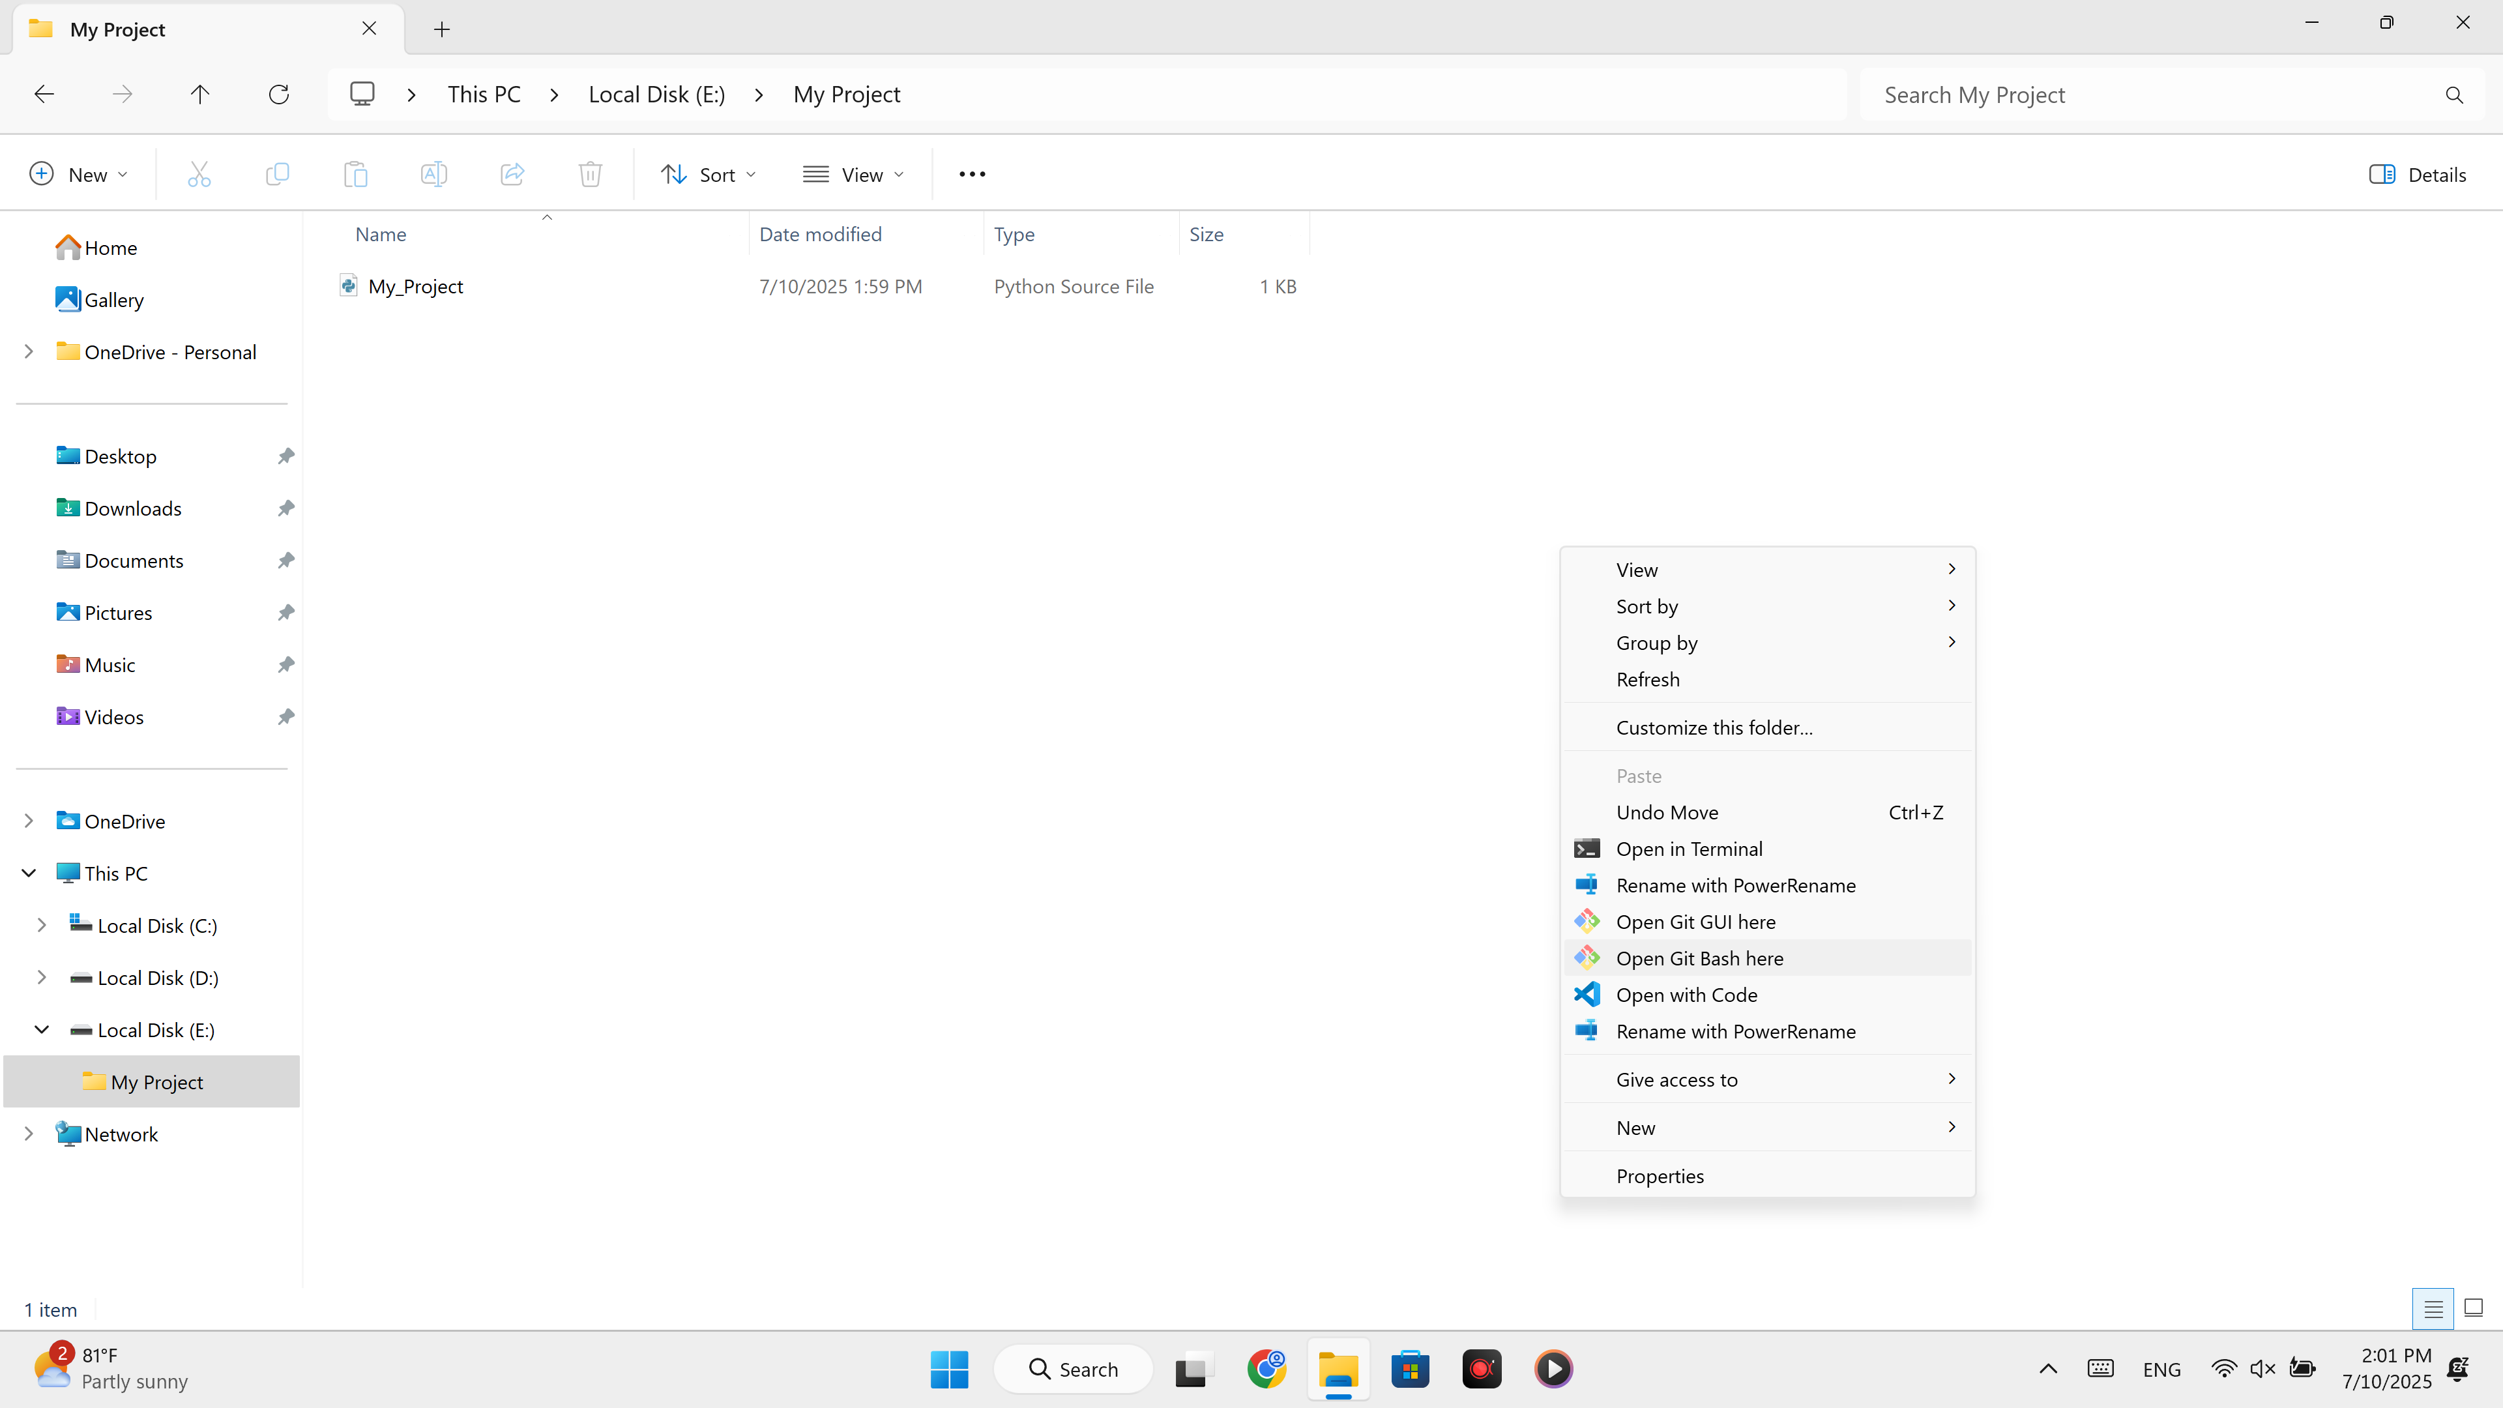Add a new tab with plus icon
Image resolution: width=2503 pixels, height=1408 pixels.
[x=442, y=29]
